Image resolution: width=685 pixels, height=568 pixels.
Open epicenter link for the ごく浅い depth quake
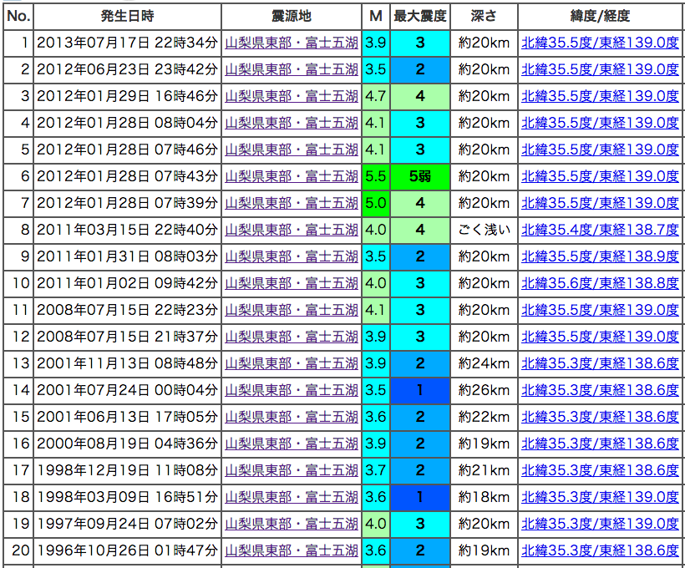point(292,227)
